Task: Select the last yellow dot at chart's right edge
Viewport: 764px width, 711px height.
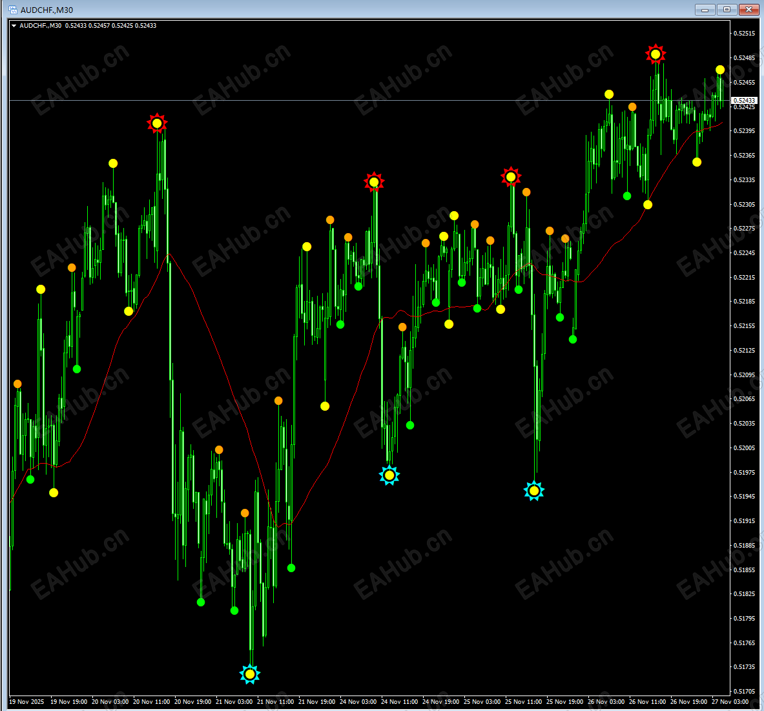Action: (720, 70)
